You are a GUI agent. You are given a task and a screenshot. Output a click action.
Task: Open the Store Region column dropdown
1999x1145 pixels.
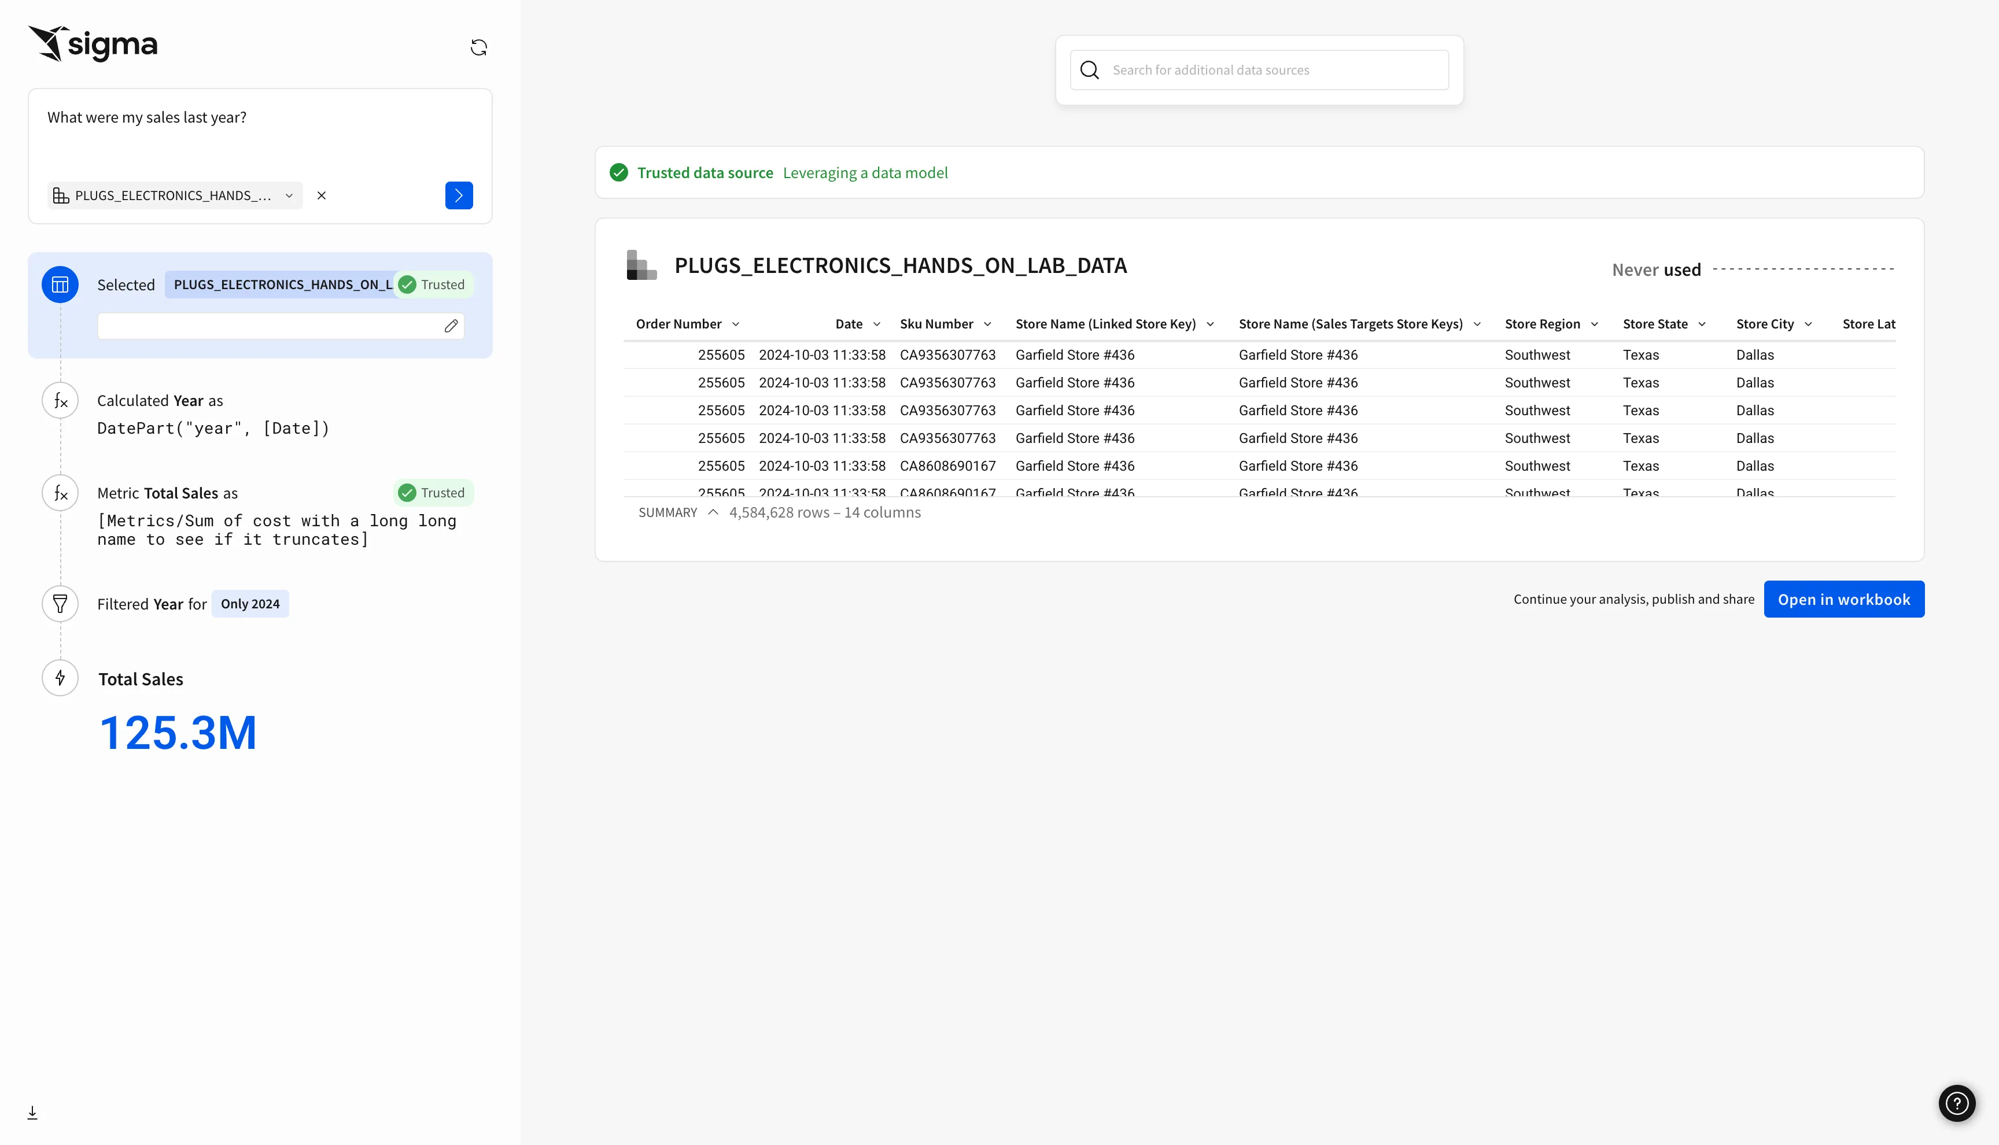pyautogui.click(x=1594, y=324)
